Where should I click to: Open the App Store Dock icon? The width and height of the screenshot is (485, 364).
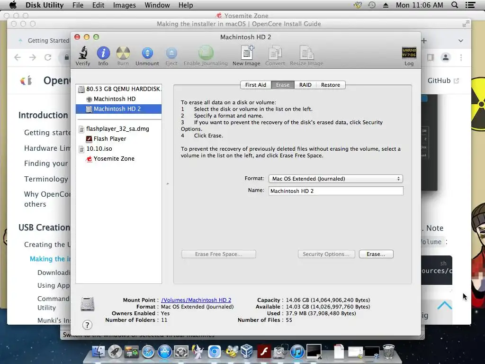(165, 352)
